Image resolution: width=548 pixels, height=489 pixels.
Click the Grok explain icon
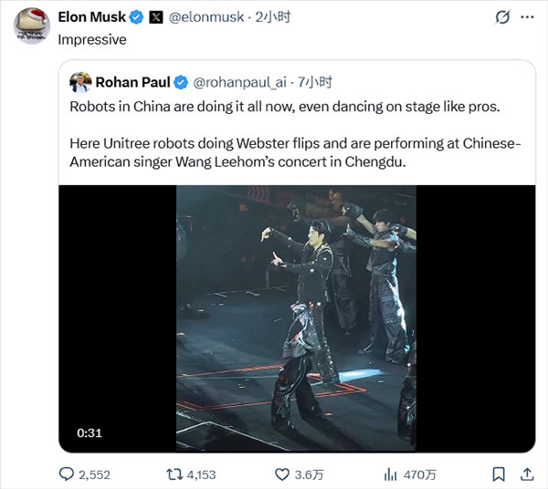point(501,17)
